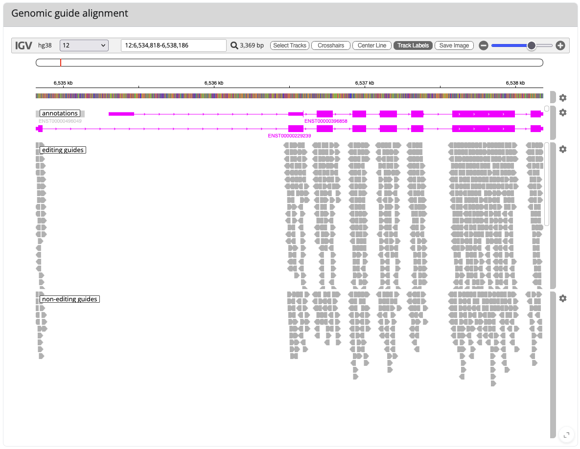Click the Select Tracks button

point(289,45)
